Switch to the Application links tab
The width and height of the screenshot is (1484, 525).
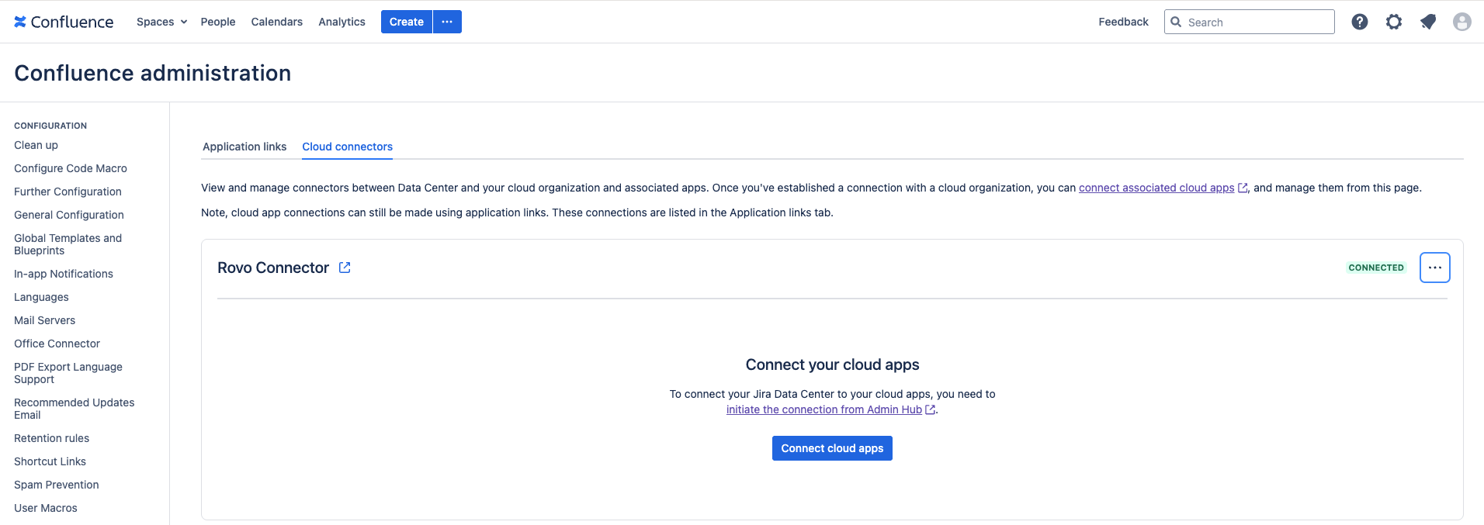[x=244, y=147]
